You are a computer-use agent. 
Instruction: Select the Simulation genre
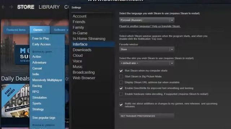(x=39, y=97)
